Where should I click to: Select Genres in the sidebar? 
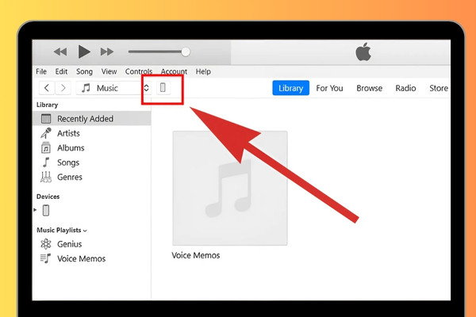pos(92,177)
